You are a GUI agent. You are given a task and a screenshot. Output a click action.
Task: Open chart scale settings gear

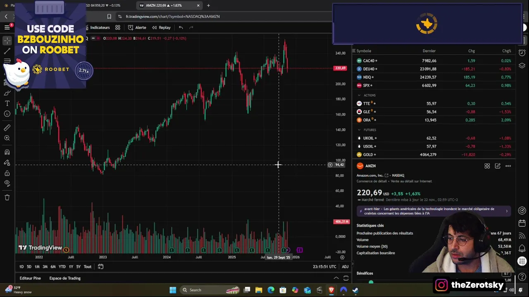pyautogui.click(x=342, y=257)
